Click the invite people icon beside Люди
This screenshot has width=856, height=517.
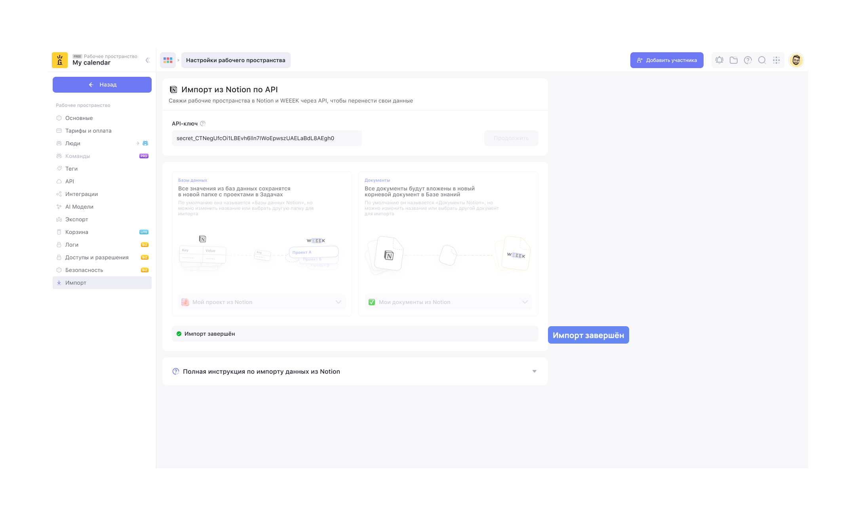pyautogui.click(x=145, y=143)
